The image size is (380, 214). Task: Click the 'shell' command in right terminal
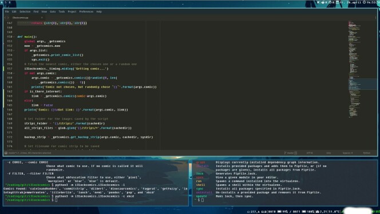click(x=200, y=185)
